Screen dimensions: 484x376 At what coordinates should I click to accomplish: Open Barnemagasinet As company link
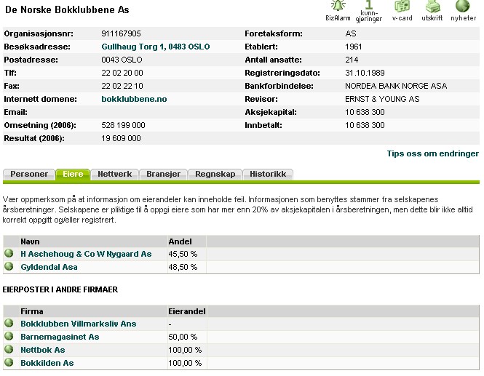point(60,337)
